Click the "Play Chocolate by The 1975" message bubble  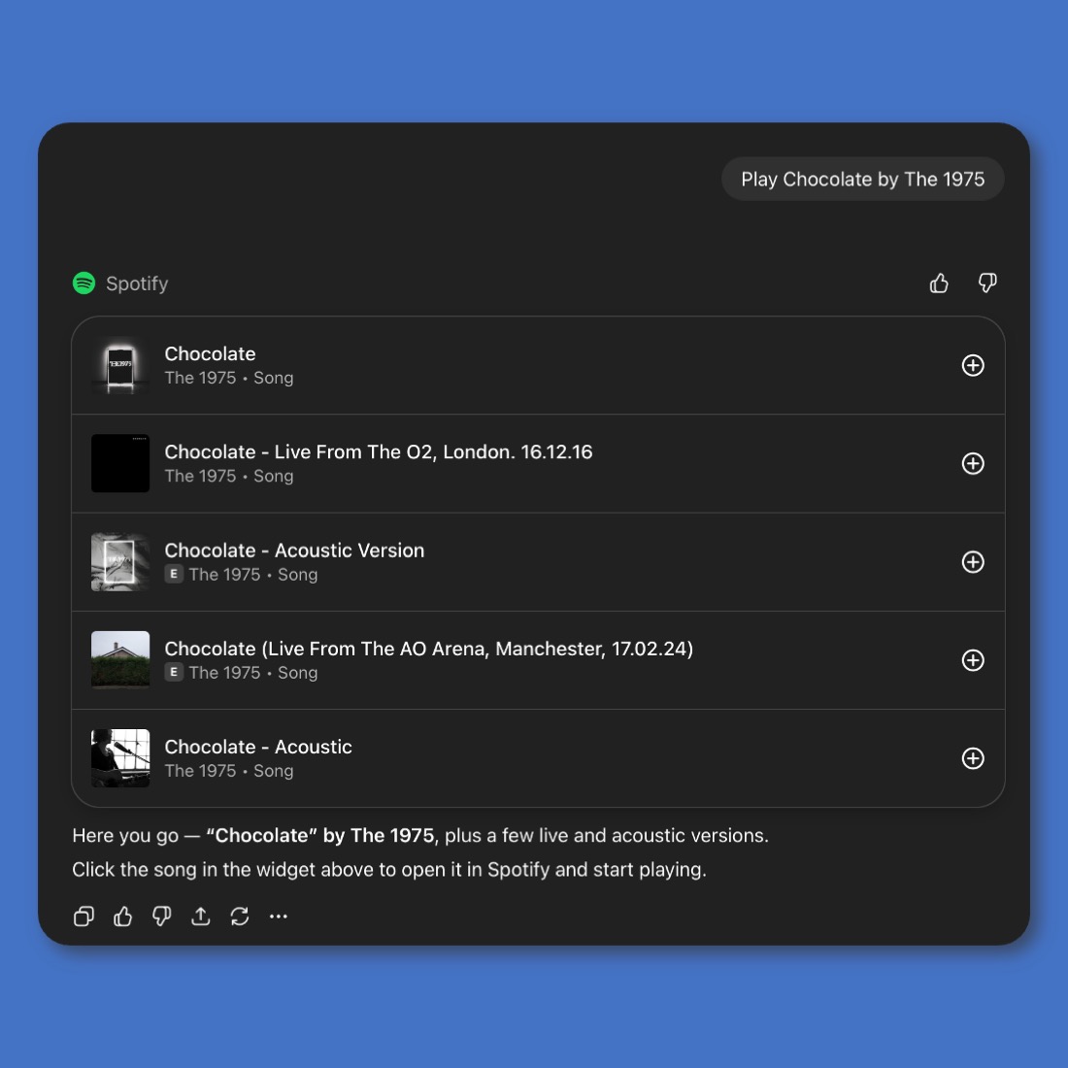862,179
